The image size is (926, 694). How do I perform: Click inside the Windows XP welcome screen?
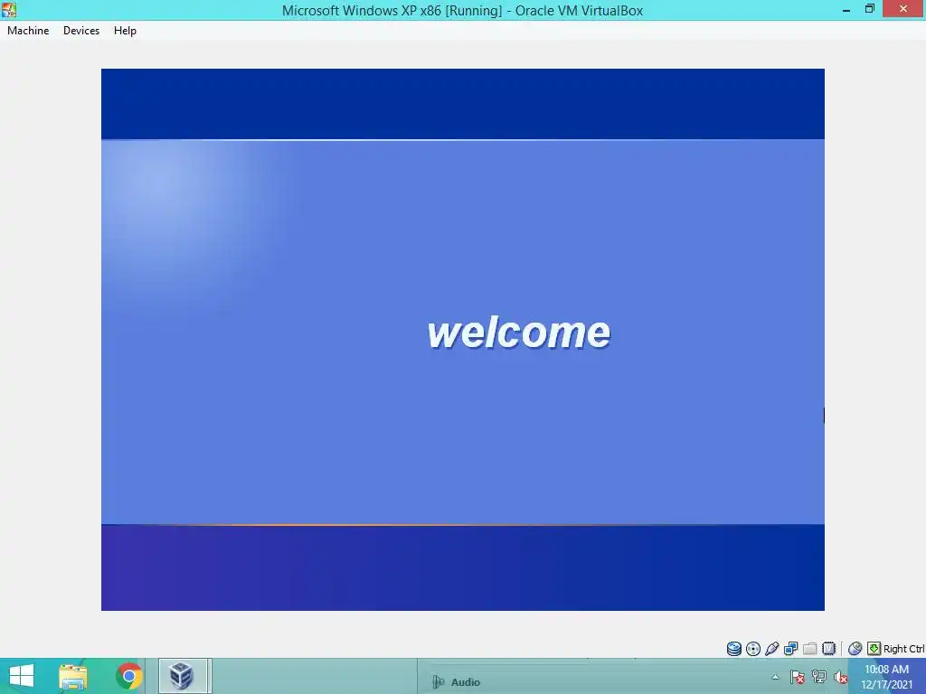(x=462, y=340)
